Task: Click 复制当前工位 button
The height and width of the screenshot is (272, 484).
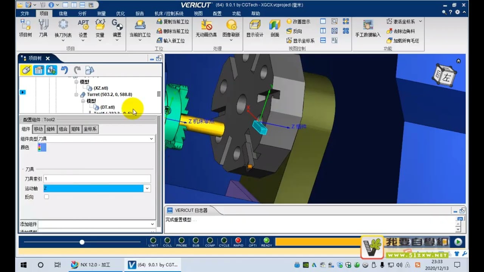Action: 173,22
